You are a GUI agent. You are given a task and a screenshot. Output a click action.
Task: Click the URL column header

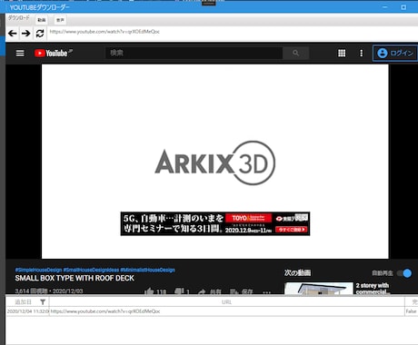pyautogui.click(x=226, y=302)
